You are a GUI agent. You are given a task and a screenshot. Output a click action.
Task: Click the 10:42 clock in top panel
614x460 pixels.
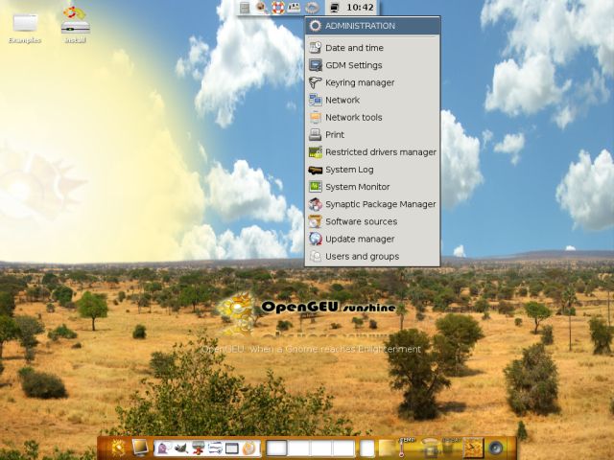(360, 8)
